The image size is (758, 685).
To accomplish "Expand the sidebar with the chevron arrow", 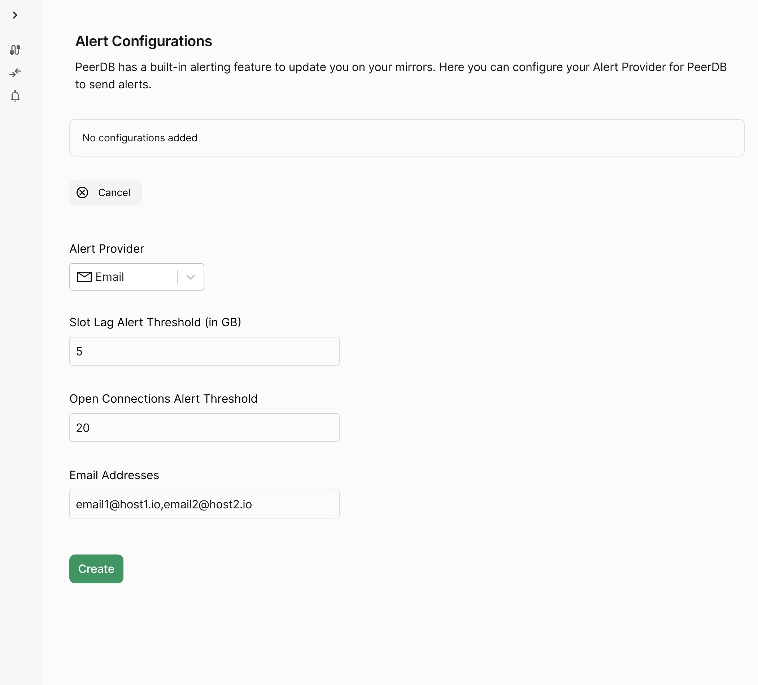I will pos(15,16).
